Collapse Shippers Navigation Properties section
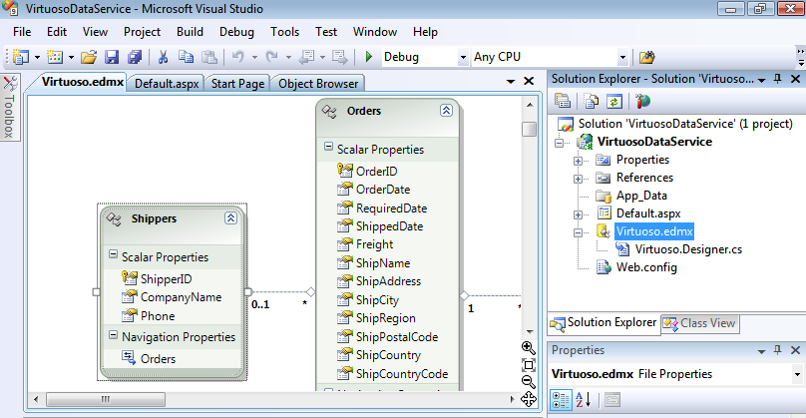This screenshot has width=806, height=418. [113, 335]
